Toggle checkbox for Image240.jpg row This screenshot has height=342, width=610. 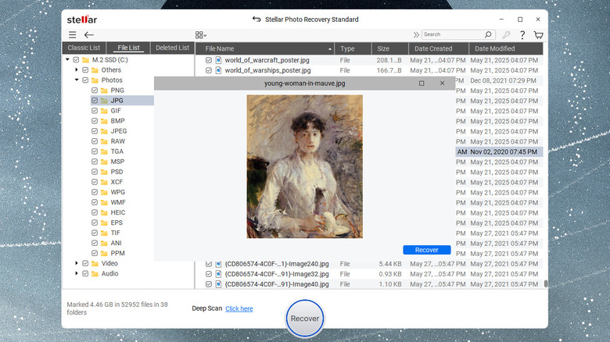pos(209,264)
